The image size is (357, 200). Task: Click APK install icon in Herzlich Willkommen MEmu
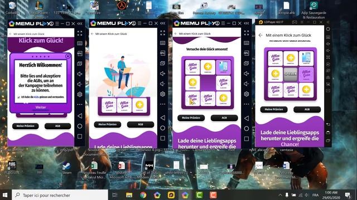coord(80,53)
